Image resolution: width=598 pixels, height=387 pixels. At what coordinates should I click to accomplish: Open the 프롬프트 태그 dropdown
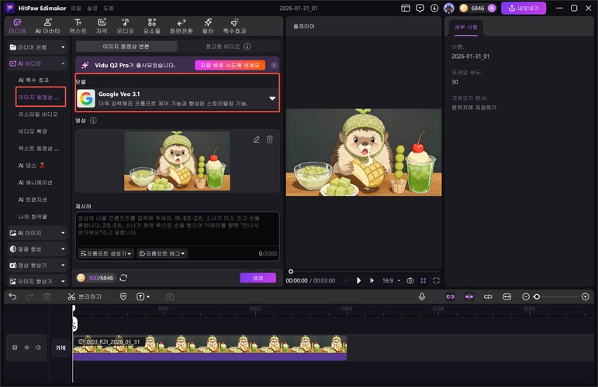[162, 253]
